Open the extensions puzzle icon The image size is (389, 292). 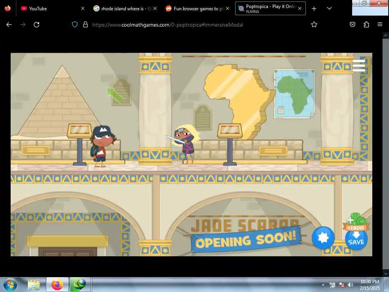click(366, 25)
